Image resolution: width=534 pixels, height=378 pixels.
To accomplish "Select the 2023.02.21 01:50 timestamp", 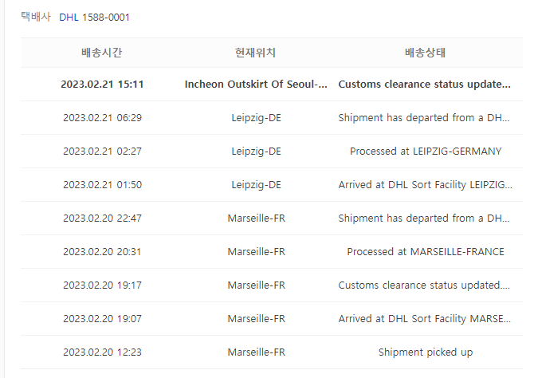I will [x=102, y=185].
